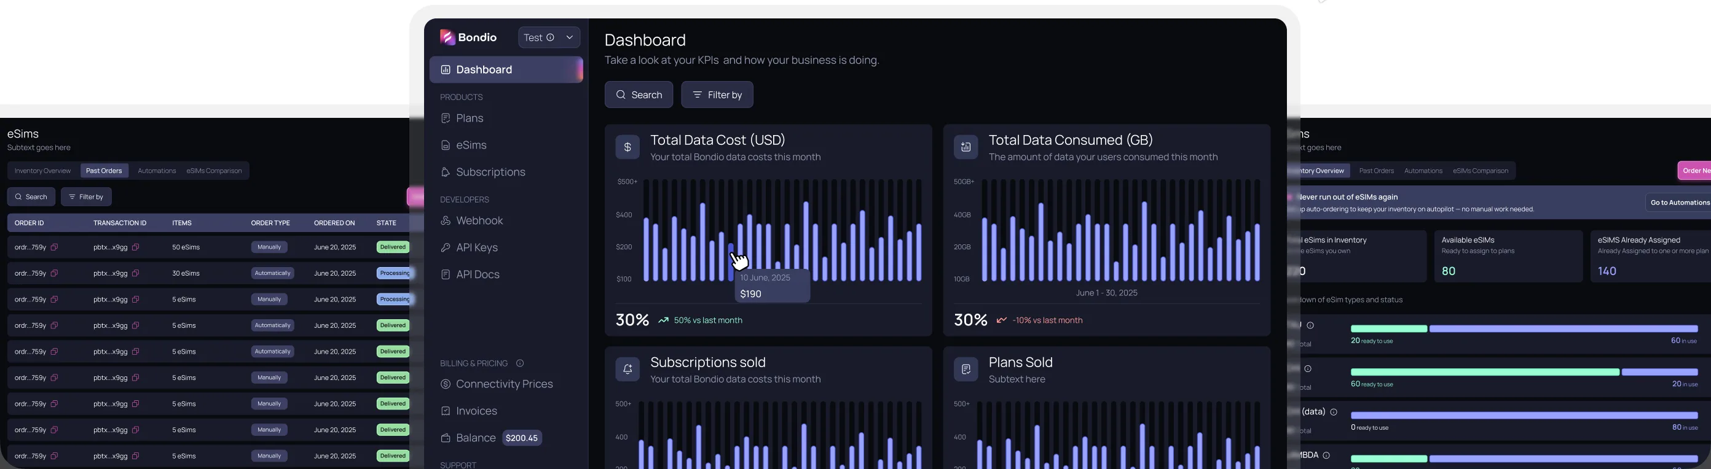Click the STATE column header
Screen dimensions: 1711x469
(387, 223)
